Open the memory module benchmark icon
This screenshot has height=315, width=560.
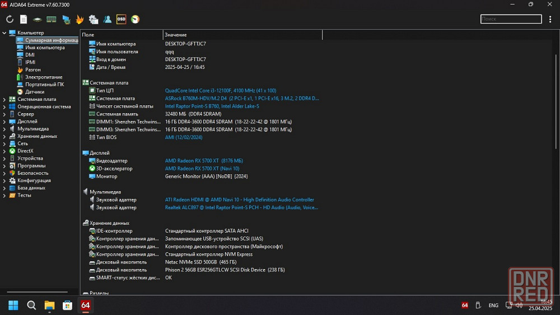52,19
